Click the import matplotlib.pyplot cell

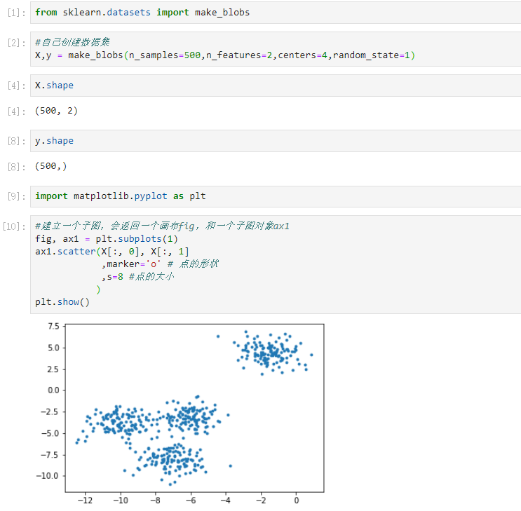click(x=276, y=196)
